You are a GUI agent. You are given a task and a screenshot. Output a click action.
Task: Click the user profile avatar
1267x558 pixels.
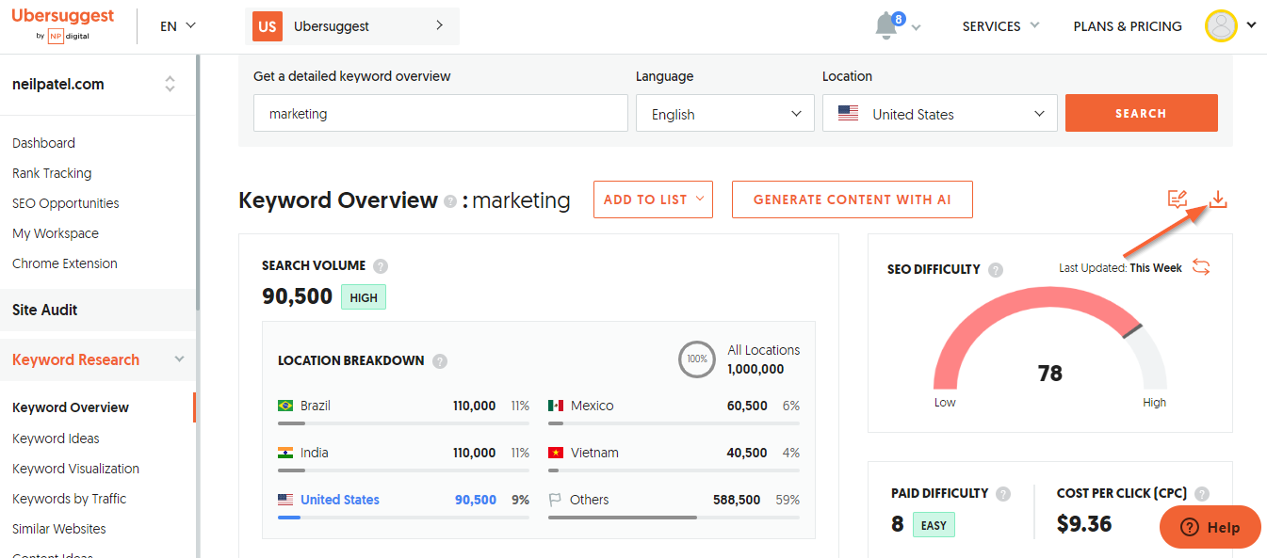pyautogui.click(x=1221, y=26)
